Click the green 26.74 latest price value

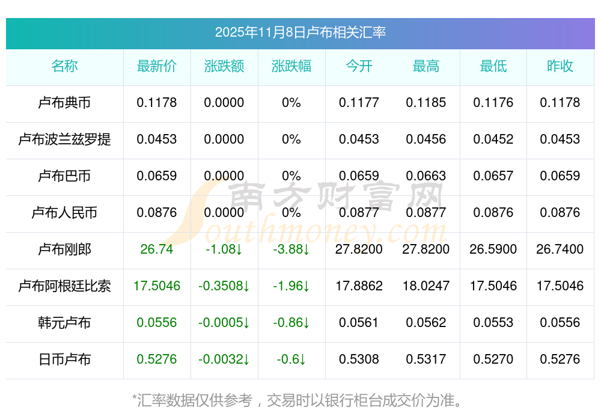(x=157, y=249)
